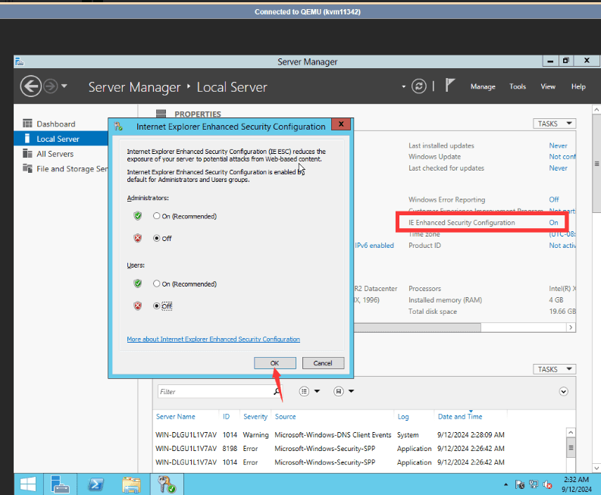Screen dimensions: 601x495
Task: Click the All Servers sidebar icon
Action: coord(27,153)
